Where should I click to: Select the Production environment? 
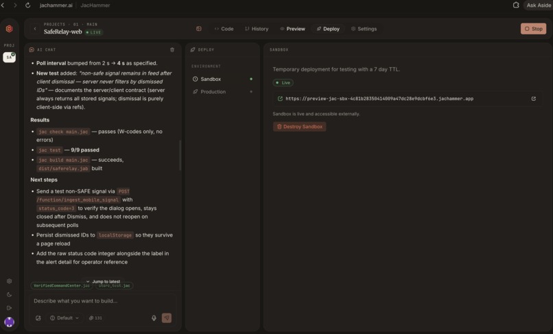coord(222,92)
